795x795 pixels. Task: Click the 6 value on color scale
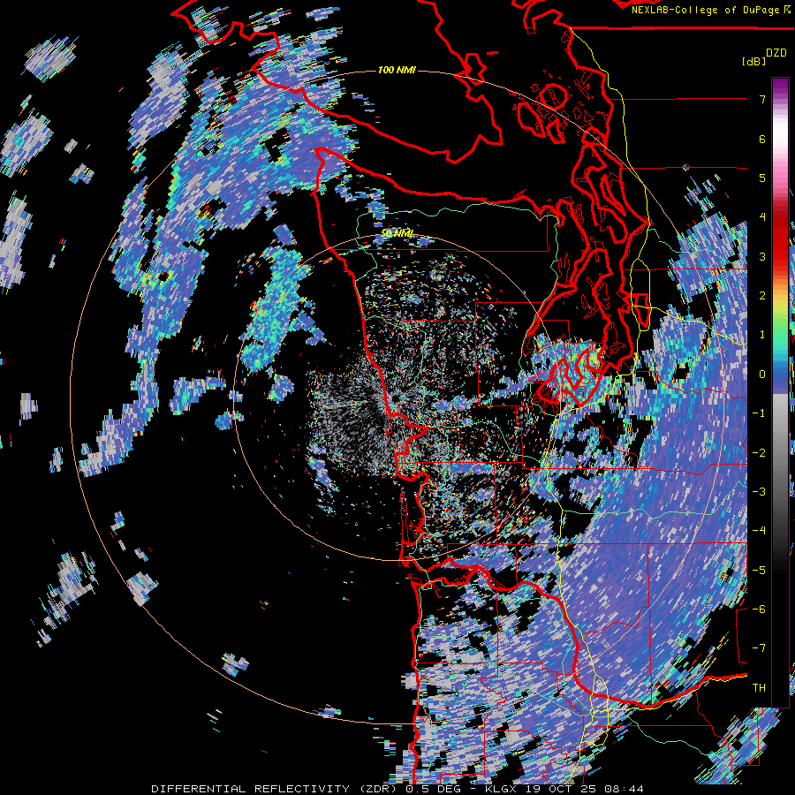tap(762, 139)
